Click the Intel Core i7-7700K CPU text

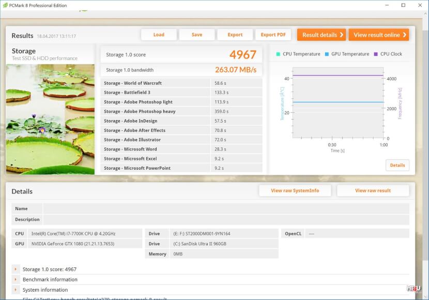coord(73,234)
